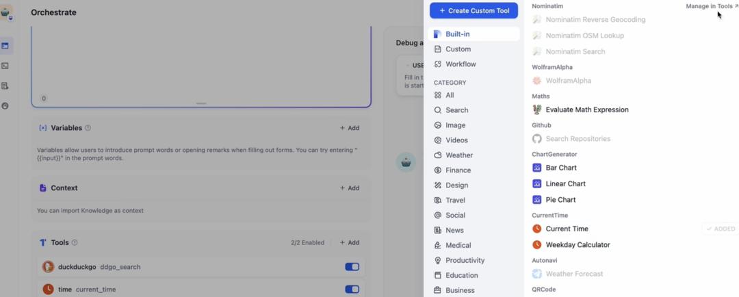739x297 pixels.
Task: Click the chatbot avatar in debug panel
Action: 406,162
